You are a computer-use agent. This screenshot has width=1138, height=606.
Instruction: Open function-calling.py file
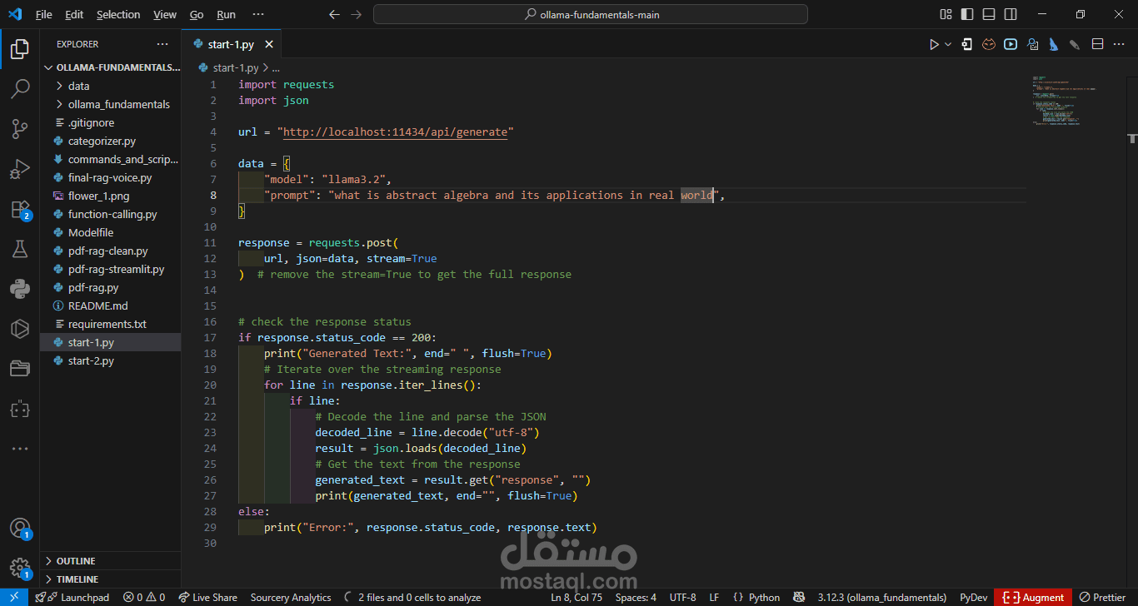[x=112, y=214]
